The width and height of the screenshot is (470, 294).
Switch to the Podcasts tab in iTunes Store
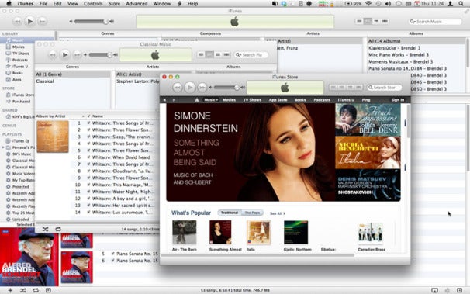322,100
